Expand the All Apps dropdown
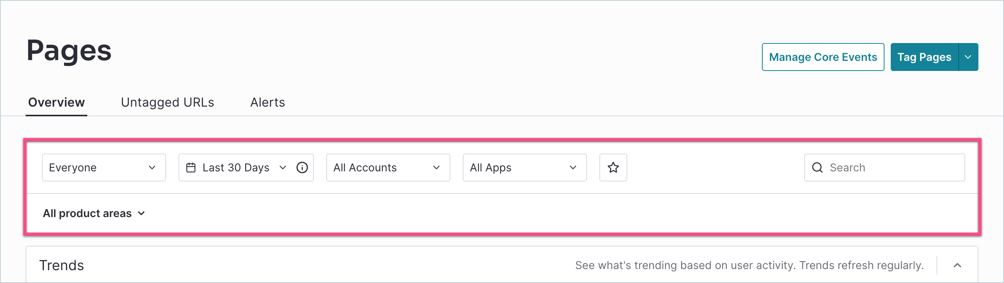This screenshot has width=1004, height=283. pos(524,167)
